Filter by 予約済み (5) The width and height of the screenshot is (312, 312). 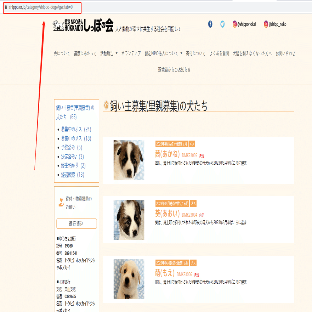pyautogui.click(x=72, y=147)
